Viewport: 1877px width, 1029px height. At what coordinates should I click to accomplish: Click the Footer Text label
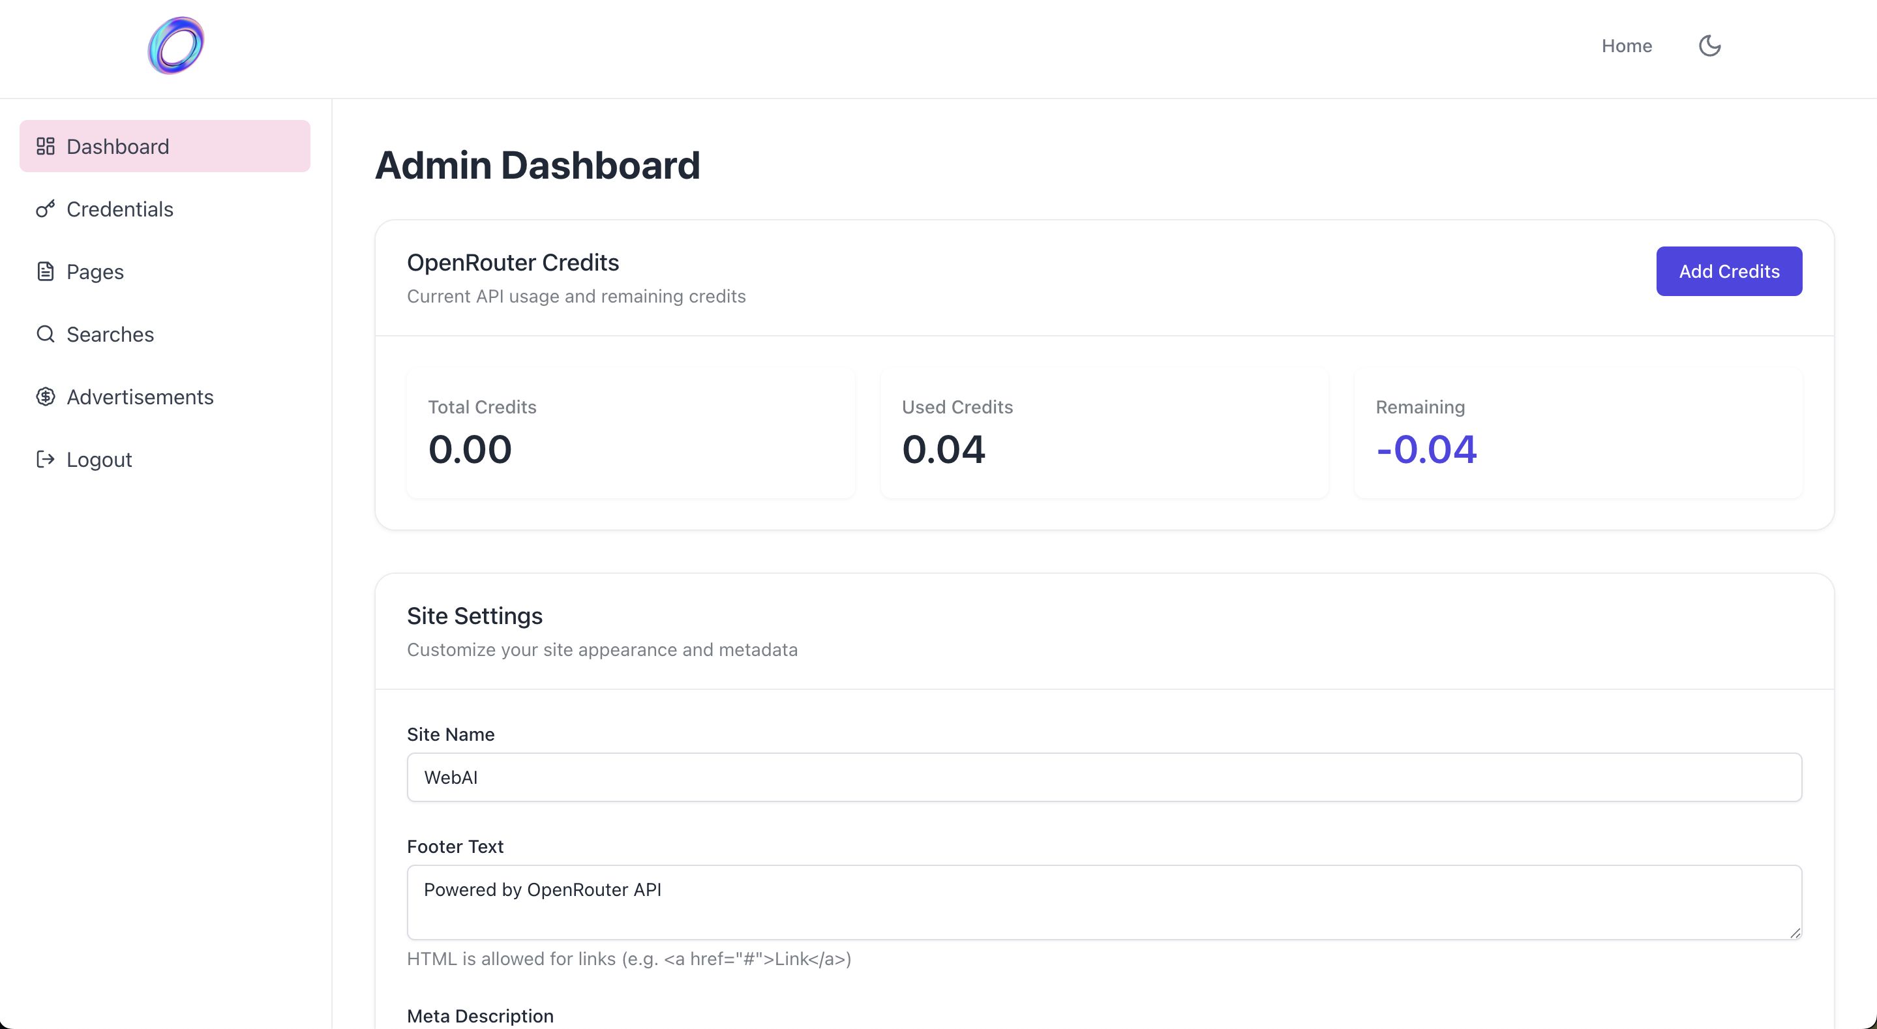point(455,847)
